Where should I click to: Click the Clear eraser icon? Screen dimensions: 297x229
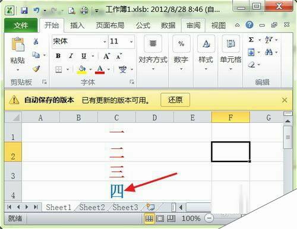pos(251,65)
